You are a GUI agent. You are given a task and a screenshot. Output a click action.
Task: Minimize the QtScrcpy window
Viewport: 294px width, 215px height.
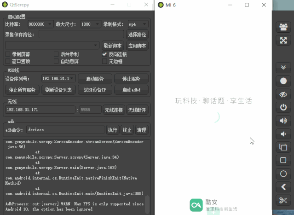(113, 5)
